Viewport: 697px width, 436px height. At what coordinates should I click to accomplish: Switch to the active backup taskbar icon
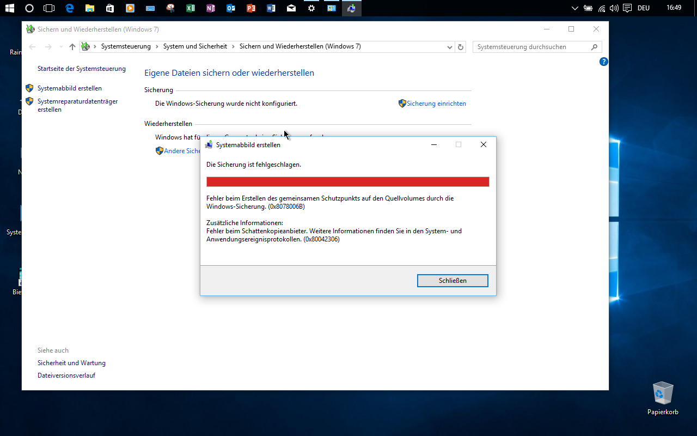tap(351, 8)
